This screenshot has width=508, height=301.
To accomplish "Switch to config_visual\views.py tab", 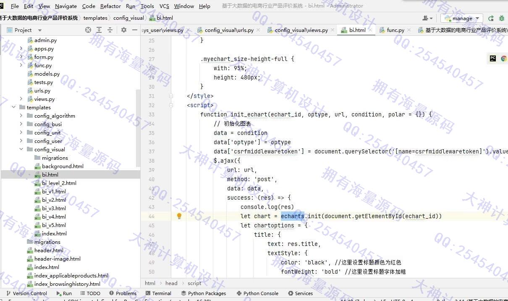I will [301, 30].
